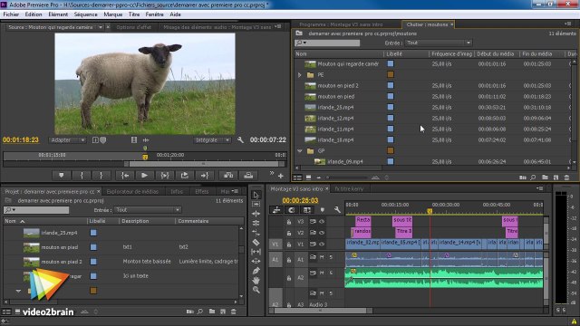580x326 pixels.
Task: Select the Hand tool
Action: tap(256, 281)
